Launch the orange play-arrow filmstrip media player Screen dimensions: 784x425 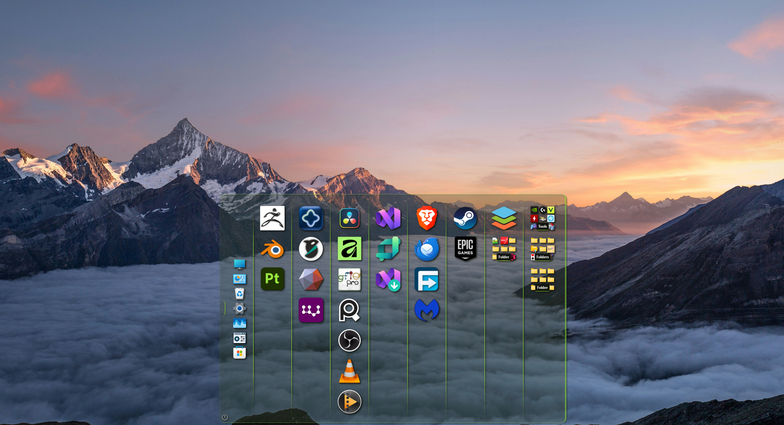coord(350,402)
